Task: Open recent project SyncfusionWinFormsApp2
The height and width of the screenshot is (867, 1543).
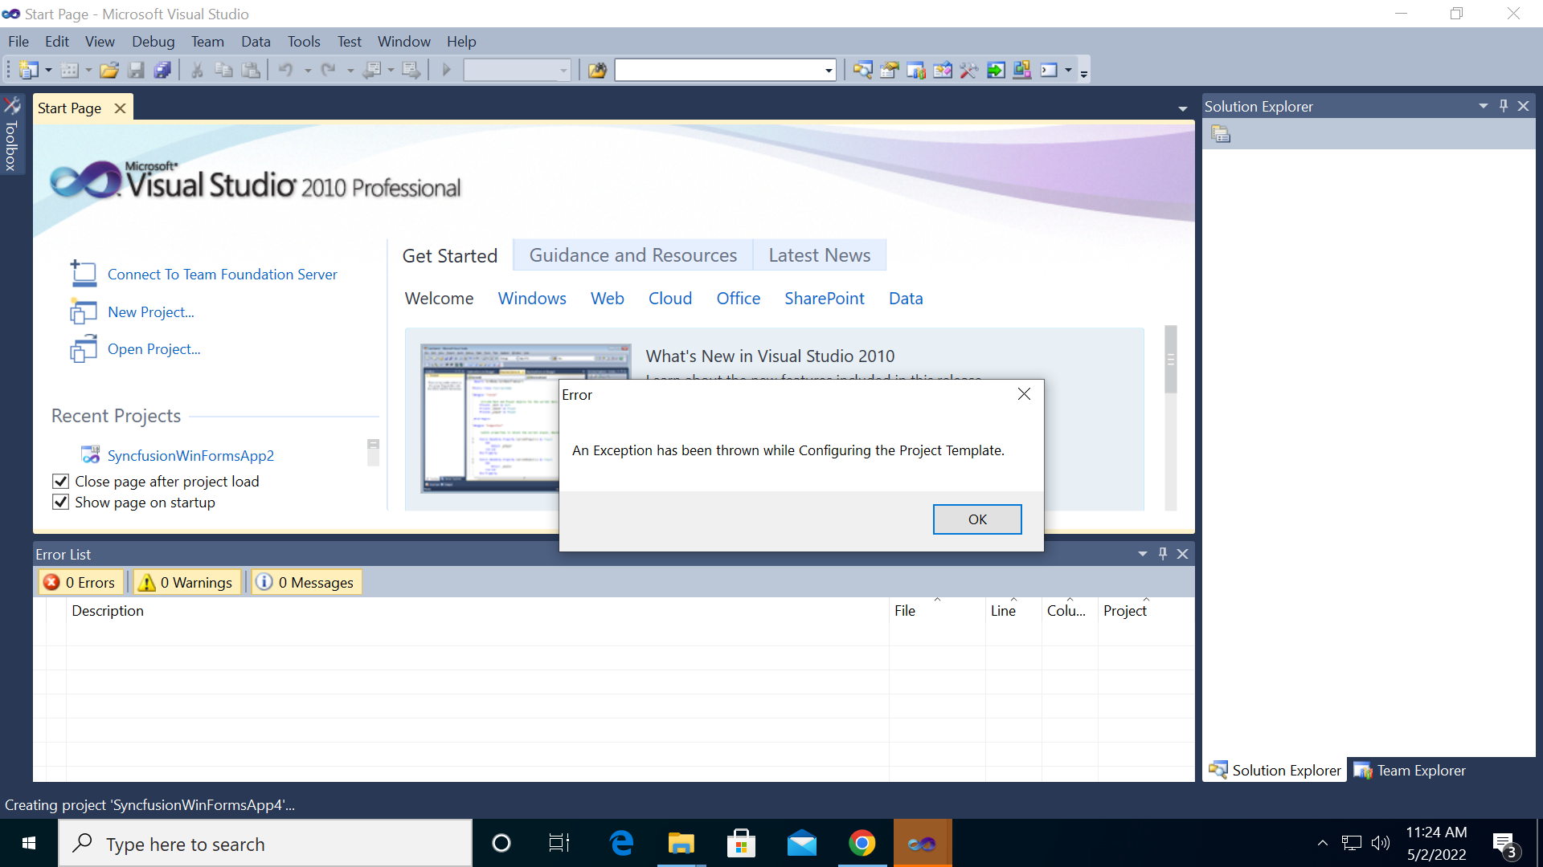Action: pos(190,456)
